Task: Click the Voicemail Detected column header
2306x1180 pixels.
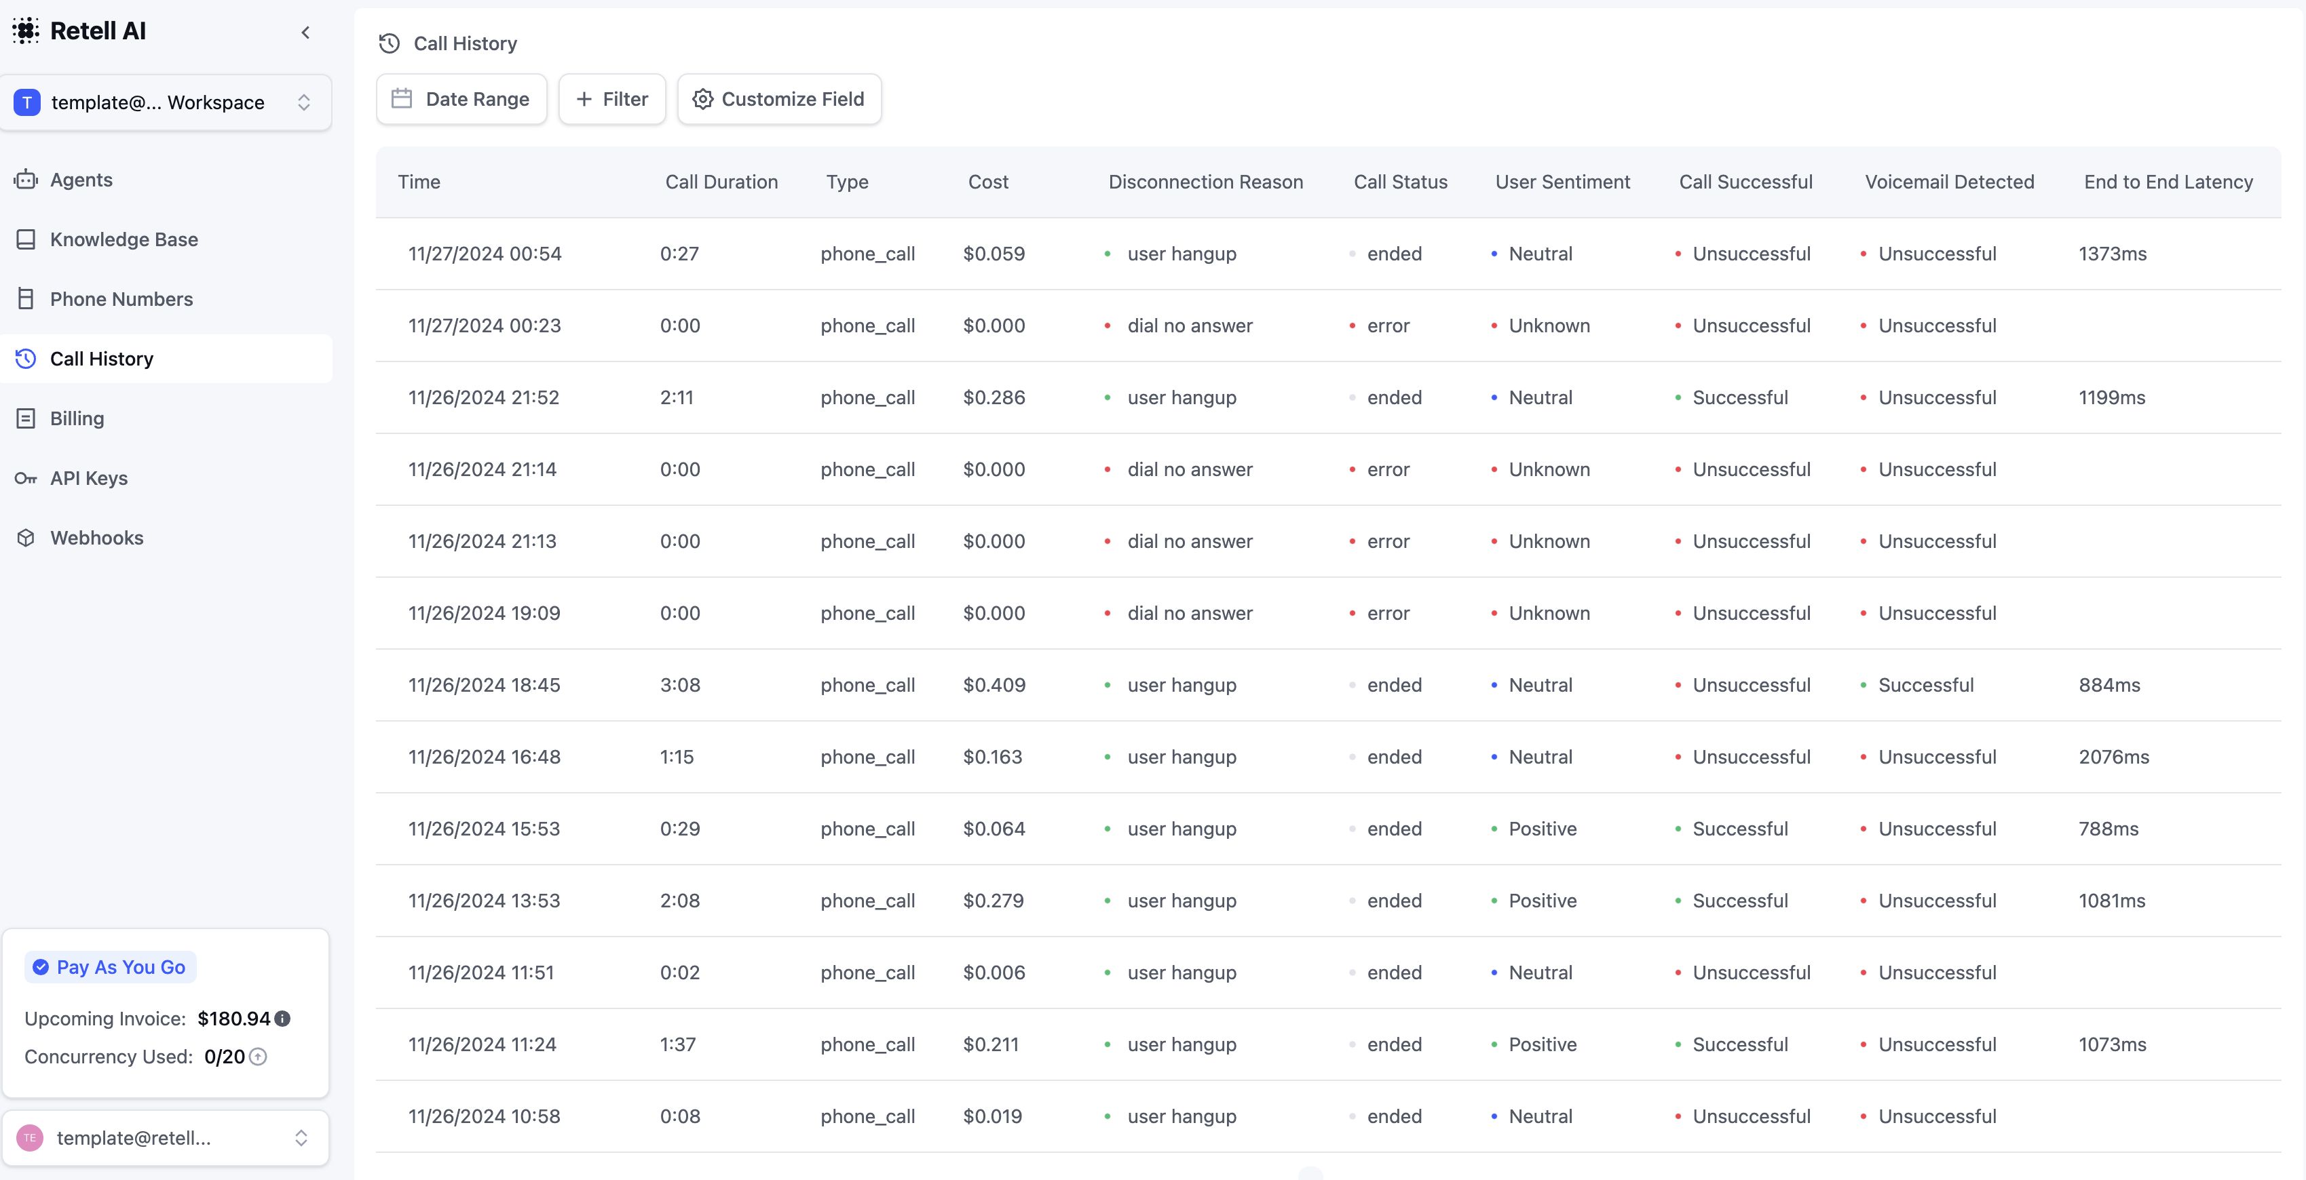Action: tap(1949, 182)
